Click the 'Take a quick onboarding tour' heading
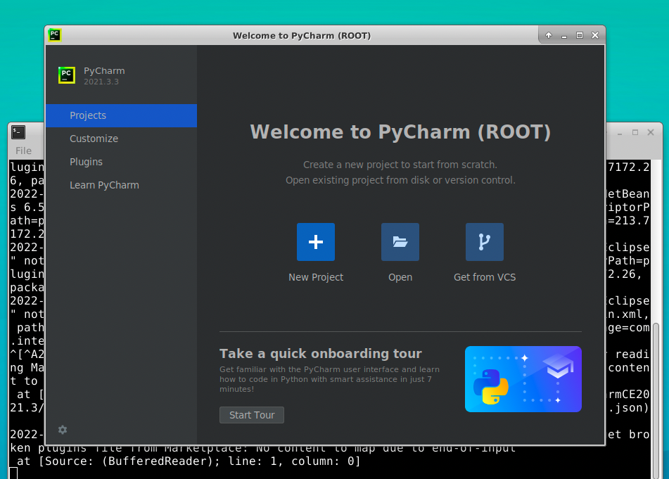Image resolution: width=669 pixels, height=479 pixels. coord(320,354)
